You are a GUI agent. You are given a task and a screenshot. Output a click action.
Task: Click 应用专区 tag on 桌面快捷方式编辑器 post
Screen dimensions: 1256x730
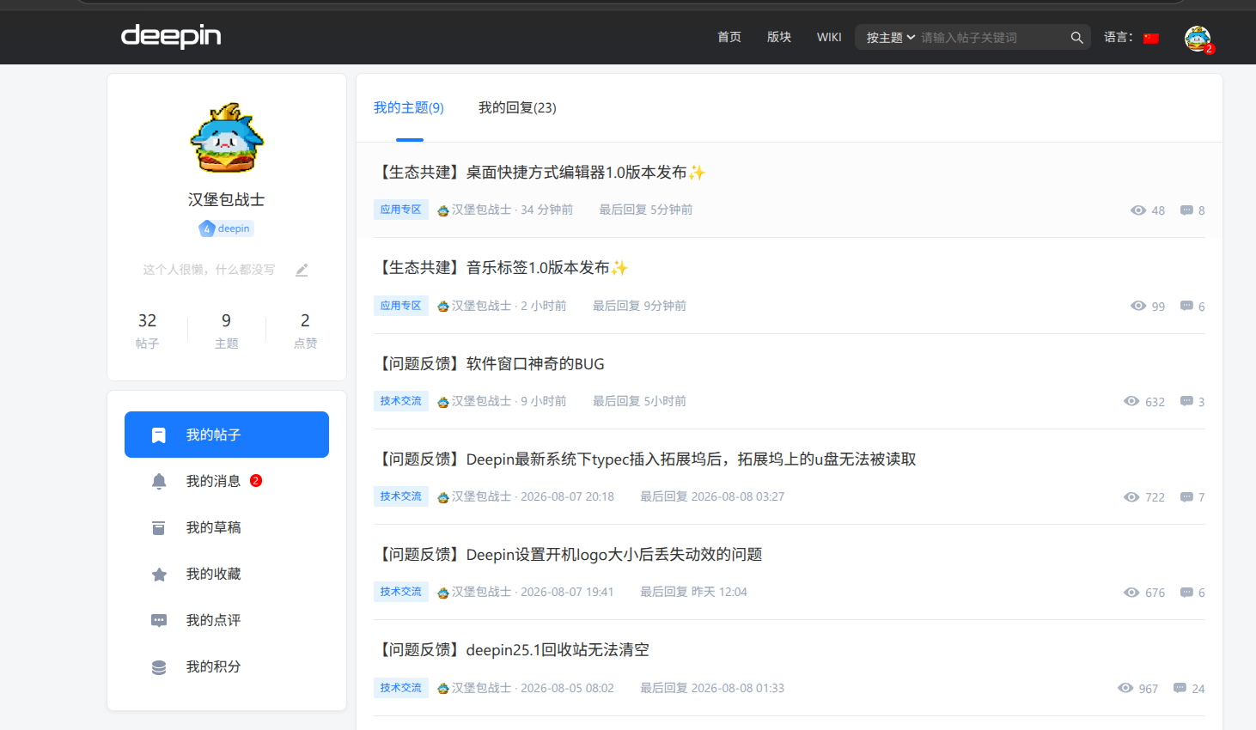(x=401, y=210)
